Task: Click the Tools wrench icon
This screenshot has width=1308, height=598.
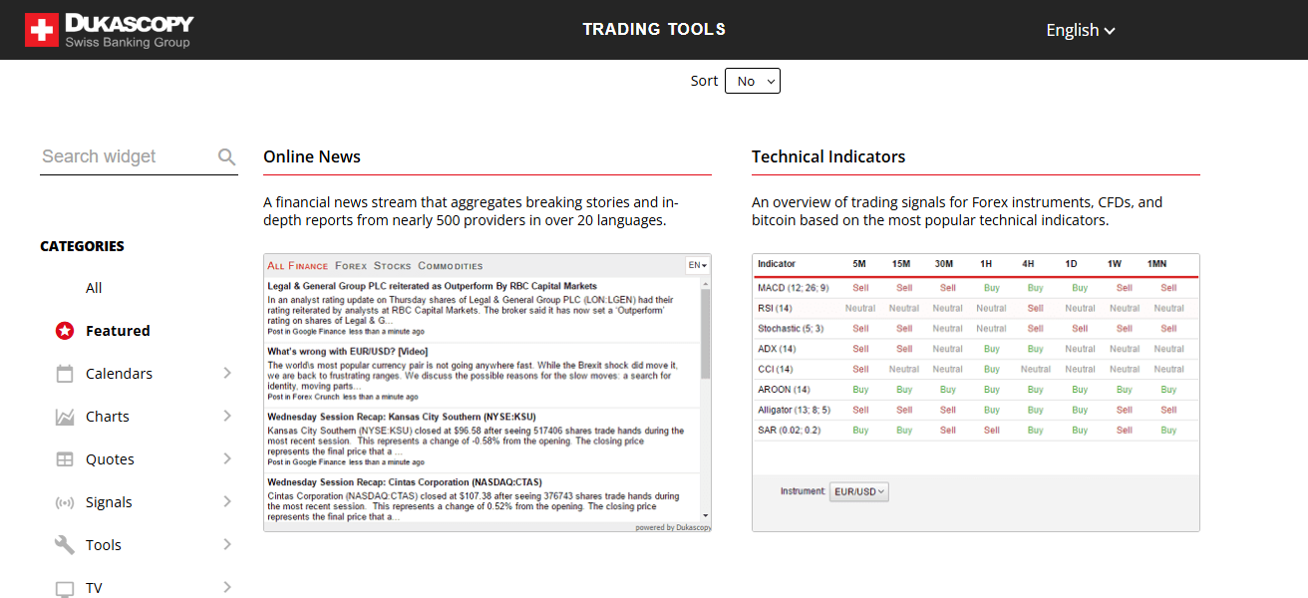Action: point(64,544)
